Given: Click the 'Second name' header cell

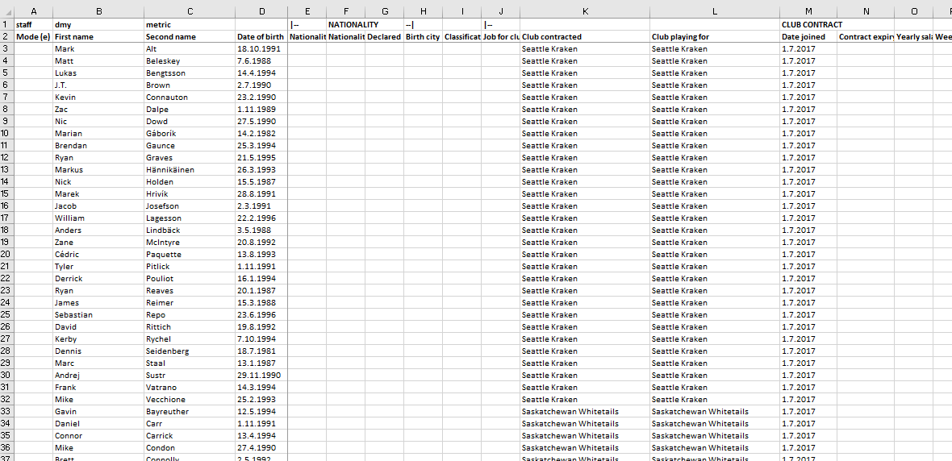Looking at the screenshot, I should (190, 37).
